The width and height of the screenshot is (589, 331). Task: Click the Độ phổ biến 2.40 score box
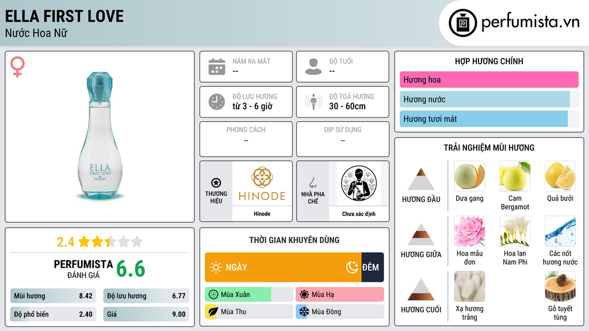pyautogui.click(x=53, y=314)
